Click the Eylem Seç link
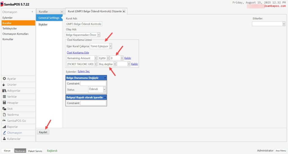 (84, 71)
